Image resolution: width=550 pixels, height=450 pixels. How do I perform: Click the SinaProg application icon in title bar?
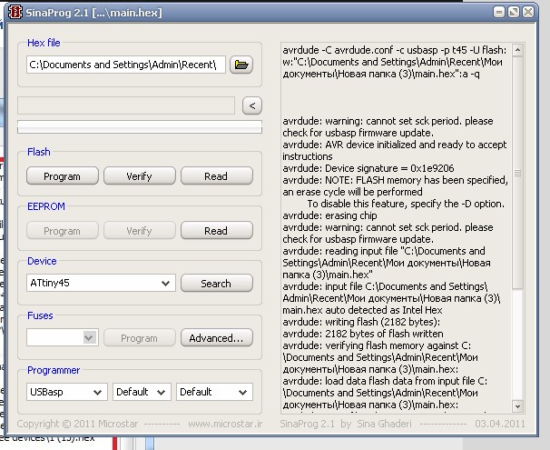point(15,13)
